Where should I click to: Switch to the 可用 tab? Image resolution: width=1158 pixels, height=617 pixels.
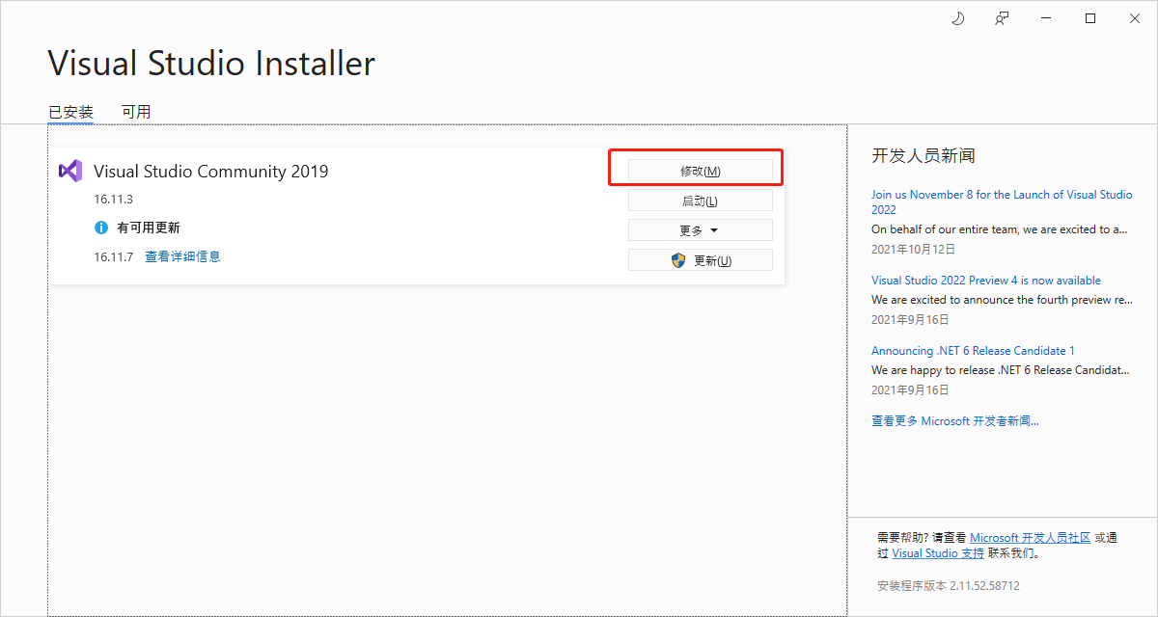click(x=136, y=112)
